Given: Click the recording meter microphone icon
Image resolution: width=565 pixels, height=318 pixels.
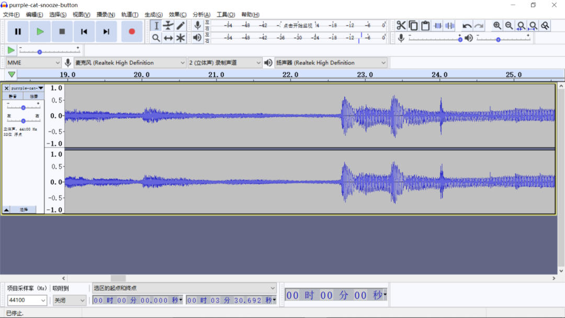Looking at the screenshot, I should point(197,25).
